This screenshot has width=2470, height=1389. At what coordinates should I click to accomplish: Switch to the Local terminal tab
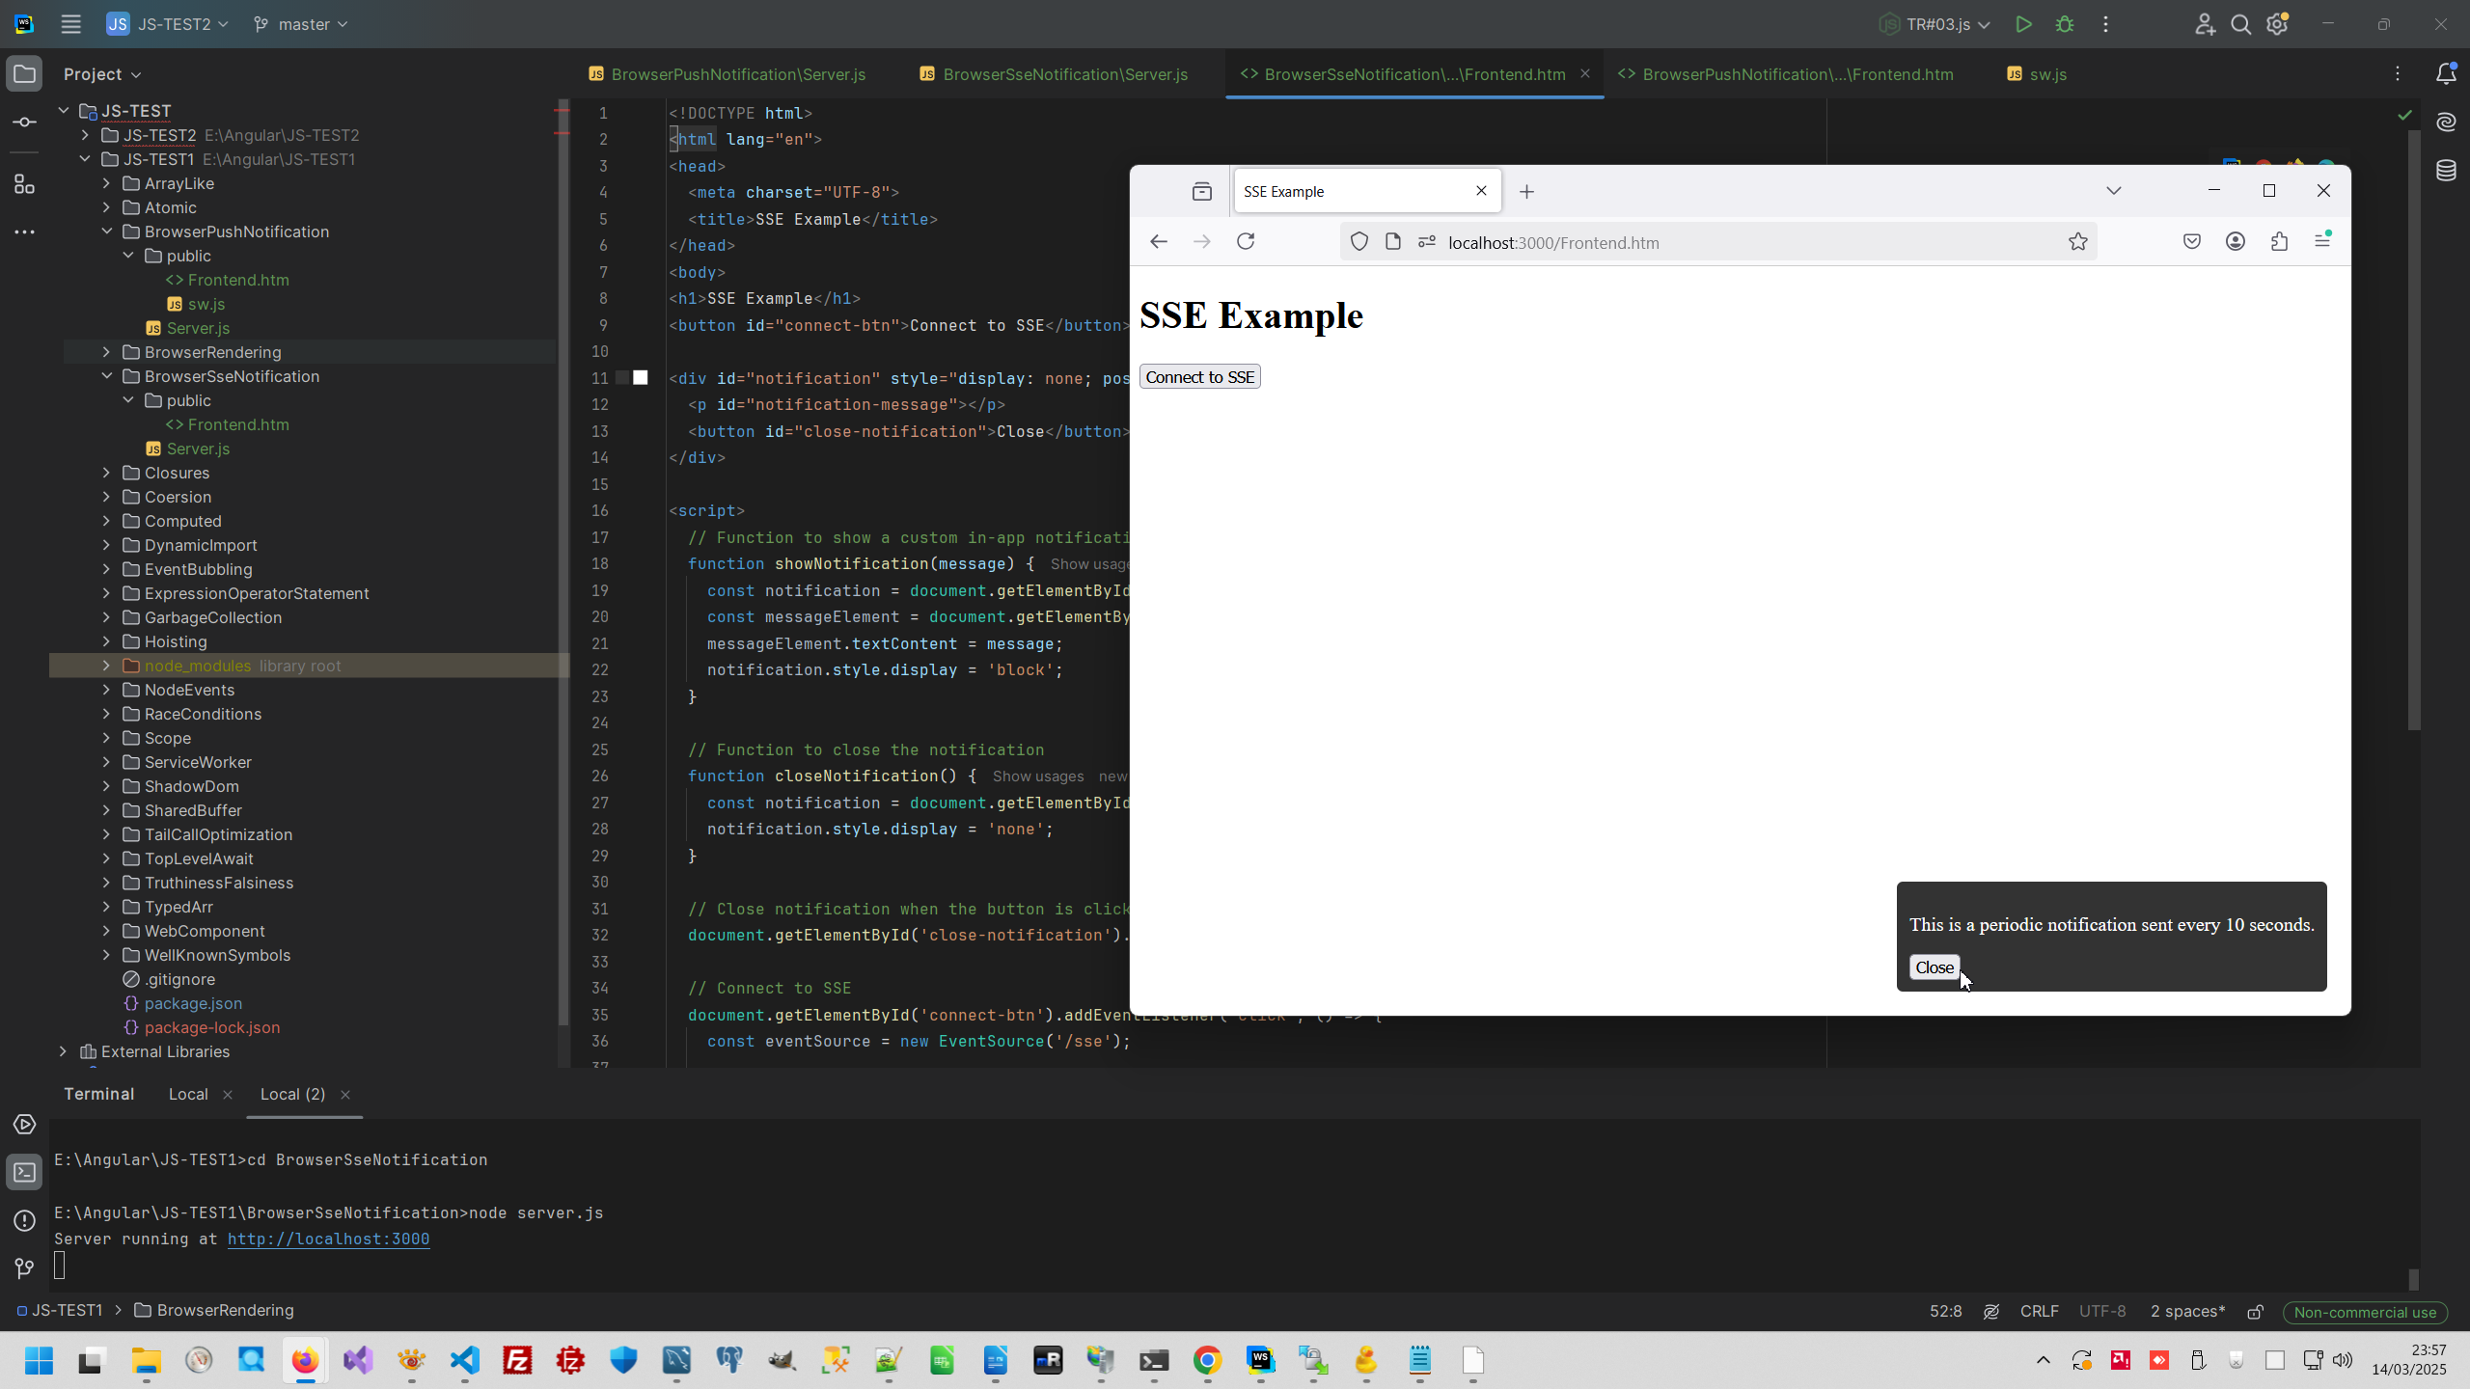point(188,1094)
